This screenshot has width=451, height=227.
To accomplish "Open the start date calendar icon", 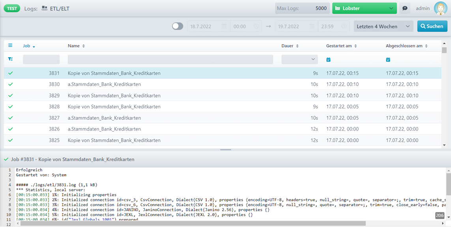I will (225, 26).
